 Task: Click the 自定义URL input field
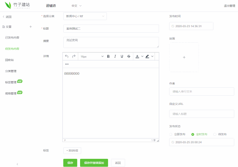pyautogui.click(x=201, y=114)
